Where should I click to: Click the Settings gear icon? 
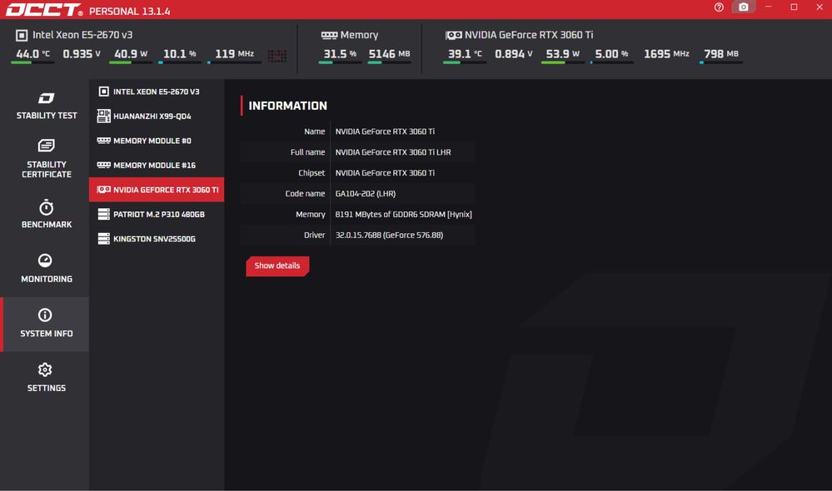tap(45, 369)
